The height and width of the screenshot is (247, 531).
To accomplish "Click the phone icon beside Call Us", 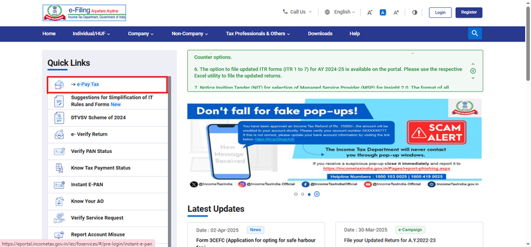I will (285, 11).
